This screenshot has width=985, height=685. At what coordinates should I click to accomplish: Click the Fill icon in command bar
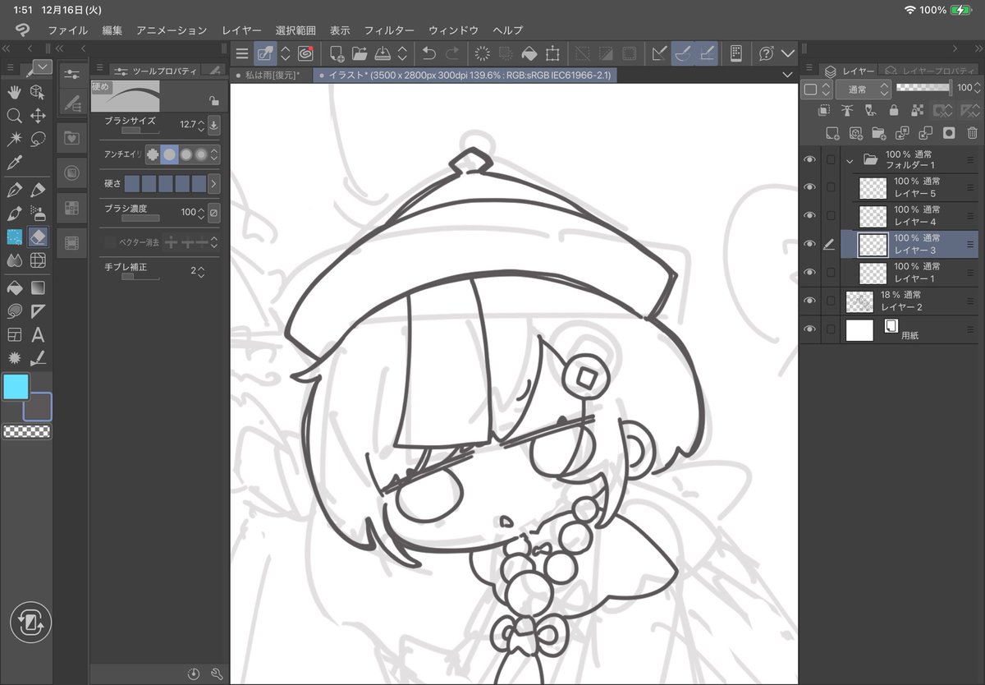(x=529, y=53)
